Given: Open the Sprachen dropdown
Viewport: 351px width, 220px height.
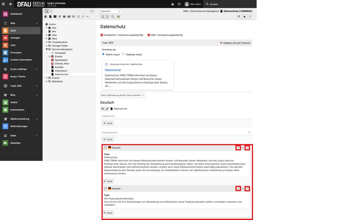Looking at the screenshot, I should [x=111, y=11].
